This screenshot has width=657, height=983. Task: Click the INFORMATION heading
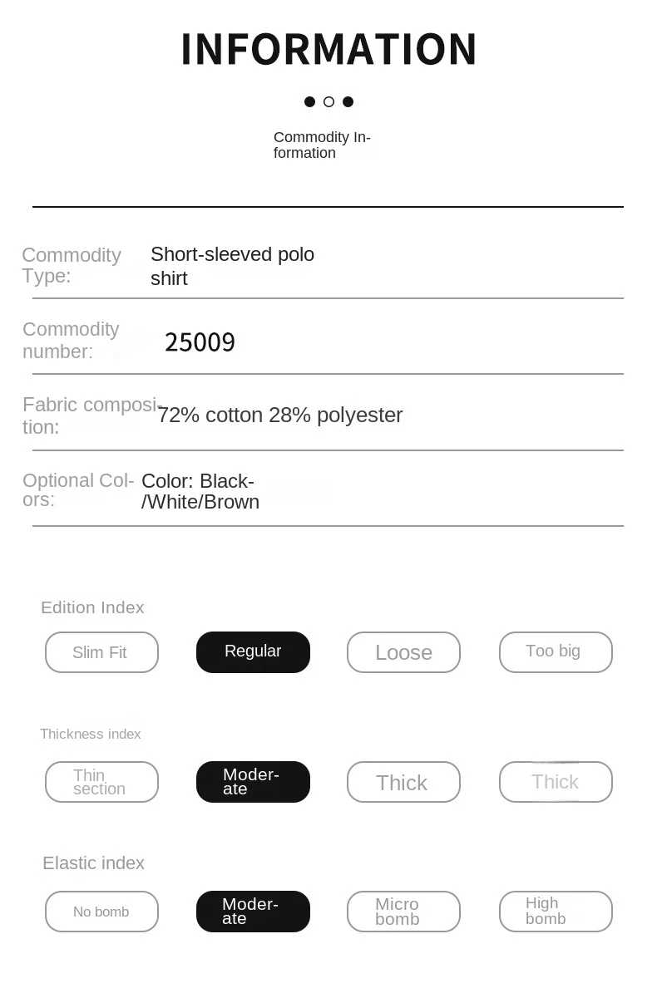pyautogui.click(x=328, y=49)
